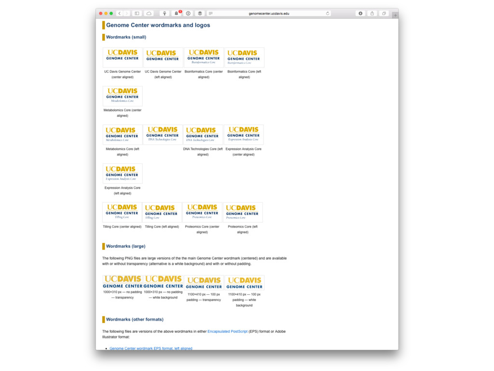Viewport: 494px width, 371px height.
Task: Open Metabolomics Core left aligned wordmark
Action: pos(123,135)
